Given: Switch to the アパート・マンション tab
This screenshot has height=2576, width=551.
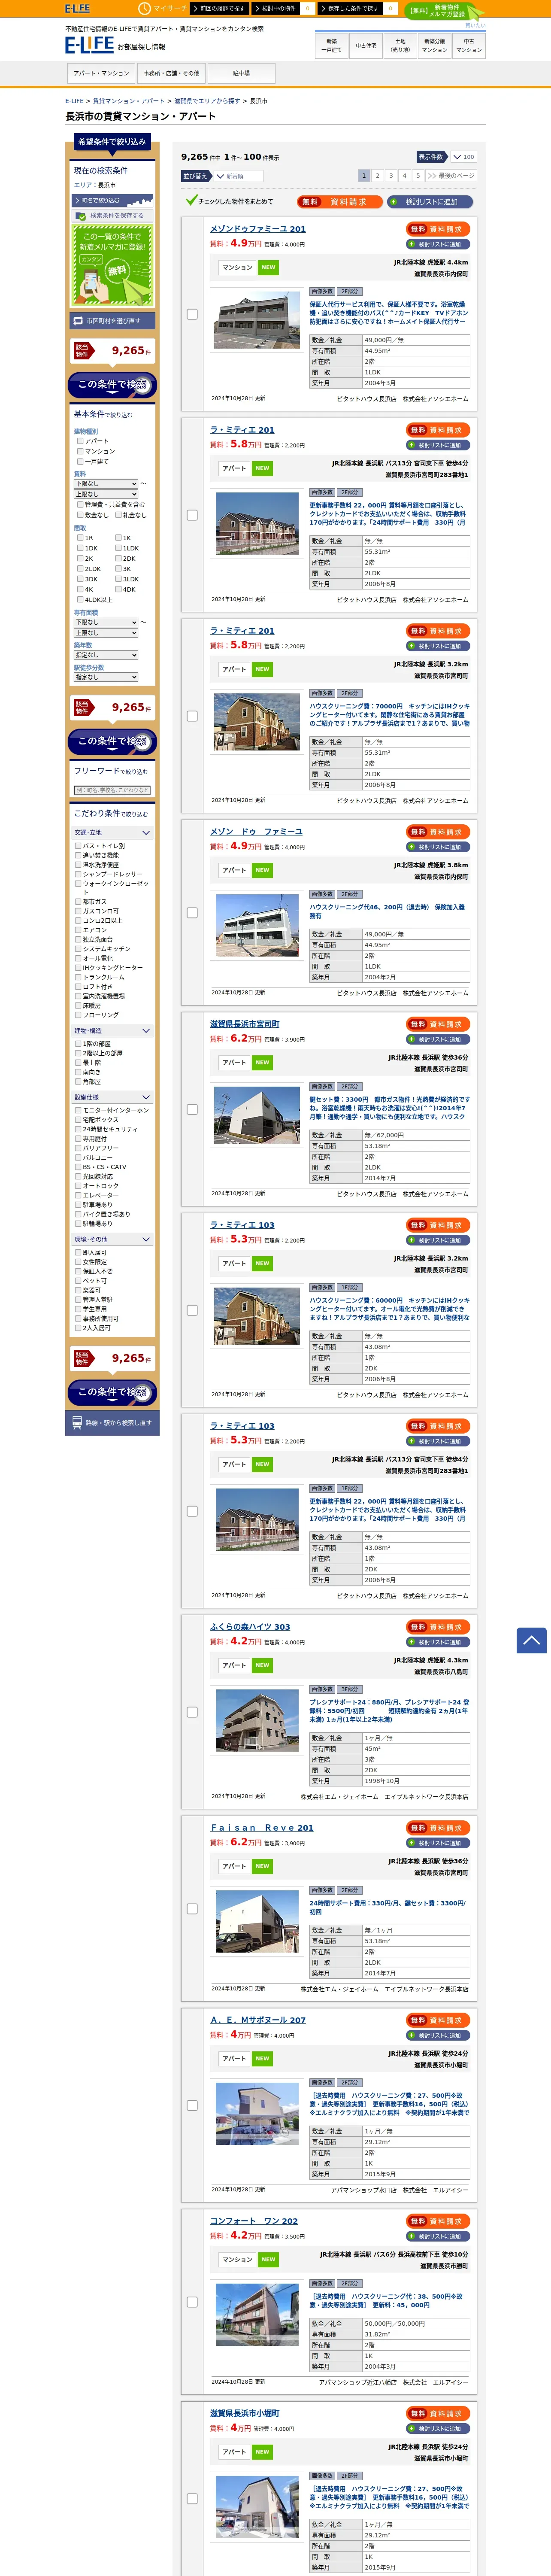Looking at the screenshot, I should click(101, 73).
